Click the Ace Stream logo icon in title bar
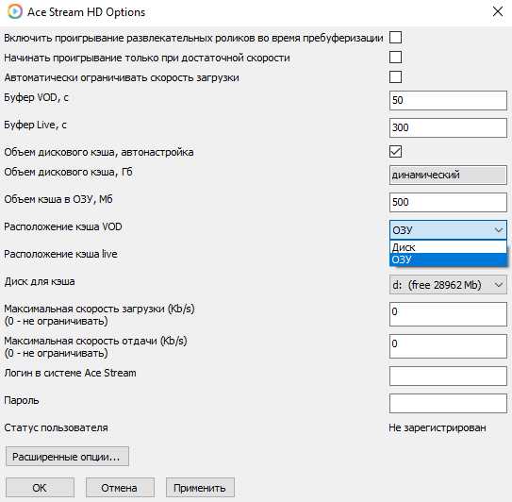 14,11
